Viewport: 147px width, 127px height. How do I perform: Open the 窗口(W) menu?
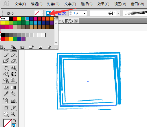click(137, 4)
